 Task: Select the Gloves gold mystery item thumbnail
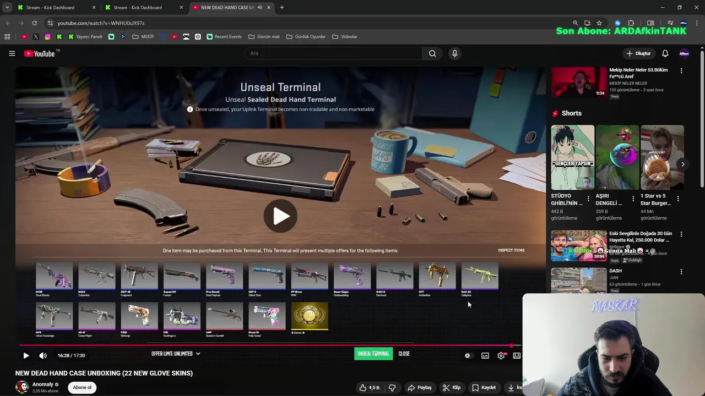[x=310, y=317]
